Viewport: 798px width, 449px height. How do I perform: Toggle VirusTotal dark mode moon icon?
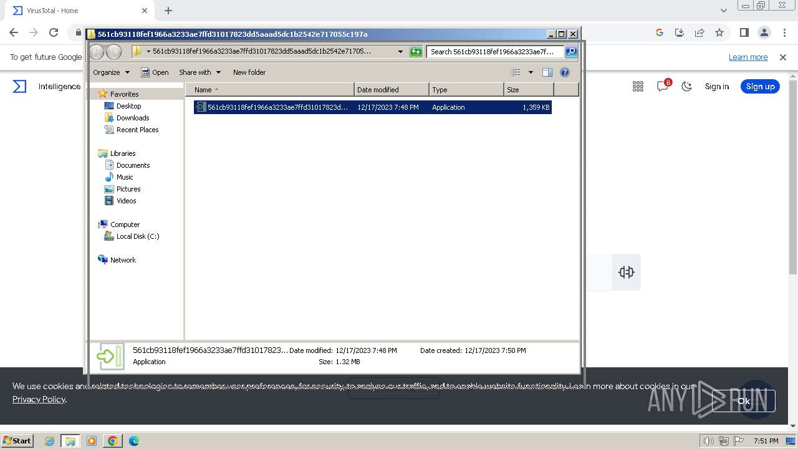click(686, 87)
